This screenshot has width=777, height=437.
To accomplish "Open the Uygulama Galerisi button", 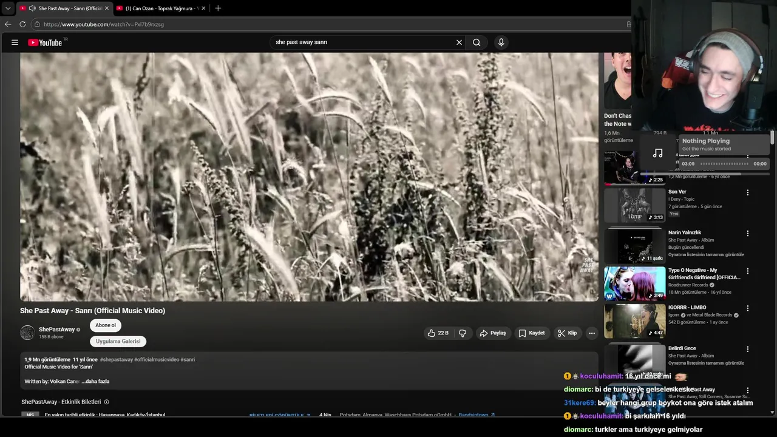I will 118,341.
